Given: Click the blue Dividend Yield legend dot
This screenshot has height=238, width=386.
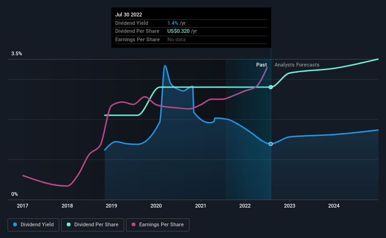Looking at the screenshot, I should click(15, 224).
